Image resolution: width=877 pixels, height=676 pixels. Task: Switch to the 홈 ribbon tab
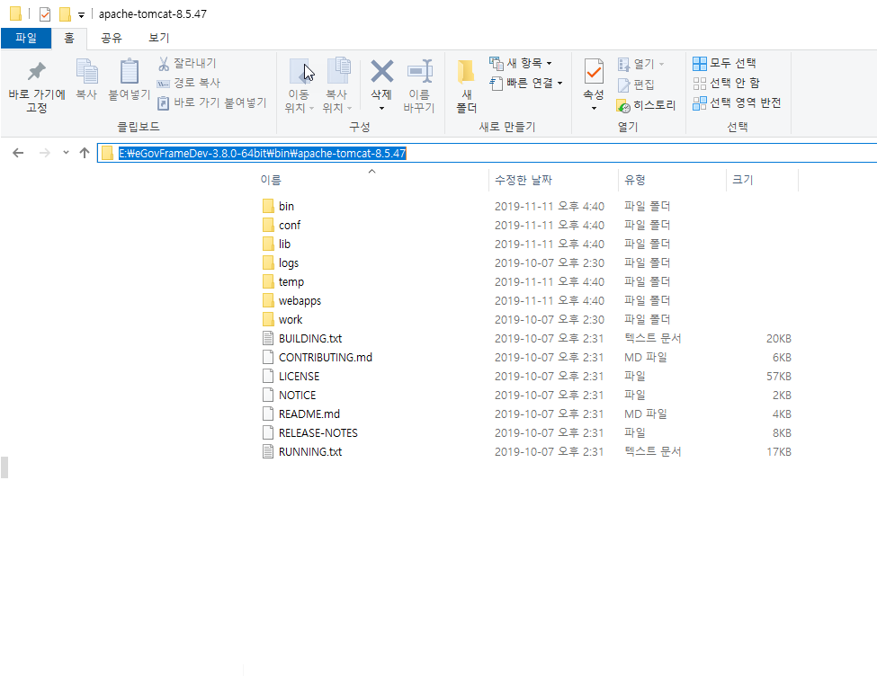pyautogui.click(x=68, y=38)
